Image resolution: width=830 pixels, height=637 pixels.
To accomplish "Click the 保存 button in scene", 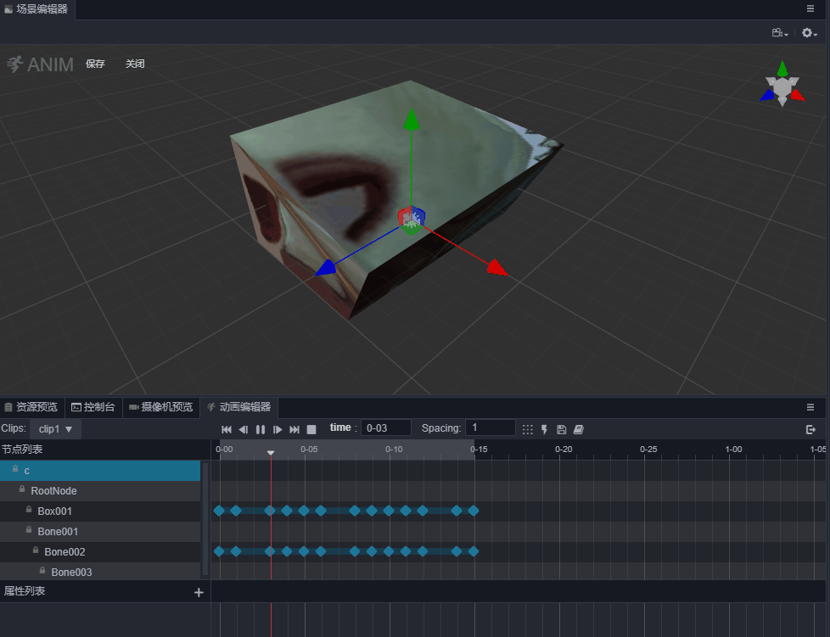I will click(x=95, y=64).
